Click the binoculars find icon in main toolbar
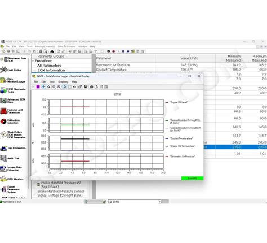 (52, 51)
